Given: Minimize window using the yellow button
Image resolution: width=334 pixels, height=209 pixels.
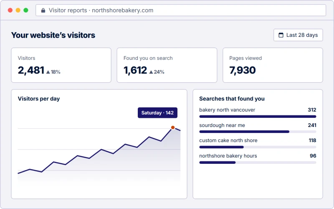Looking at the screenshot, I should pos(18,10).
